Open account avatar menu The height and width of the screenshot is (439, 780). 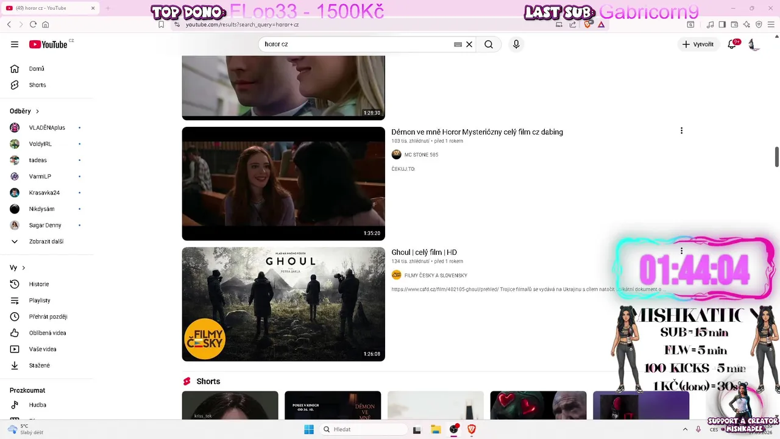click(x=754, y=45)
